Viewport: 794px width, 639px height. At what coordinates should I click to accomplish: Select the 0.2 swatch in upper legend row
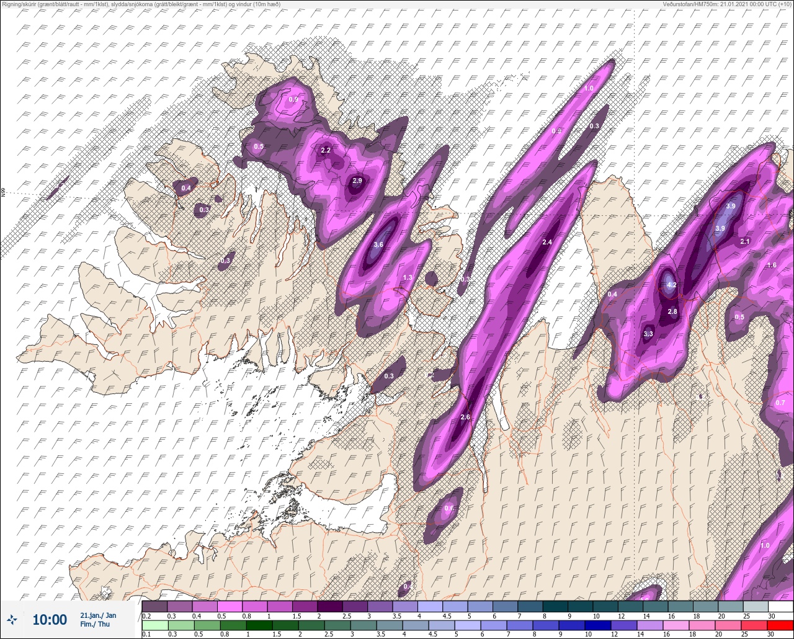coord(154,605)
